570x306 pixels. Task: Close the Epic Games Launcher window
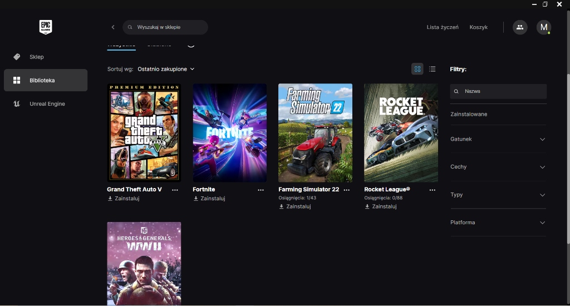[559, 4]
